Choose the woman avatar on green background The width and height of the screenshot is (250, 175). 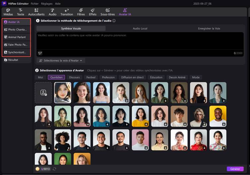click(x=62, y=159)
